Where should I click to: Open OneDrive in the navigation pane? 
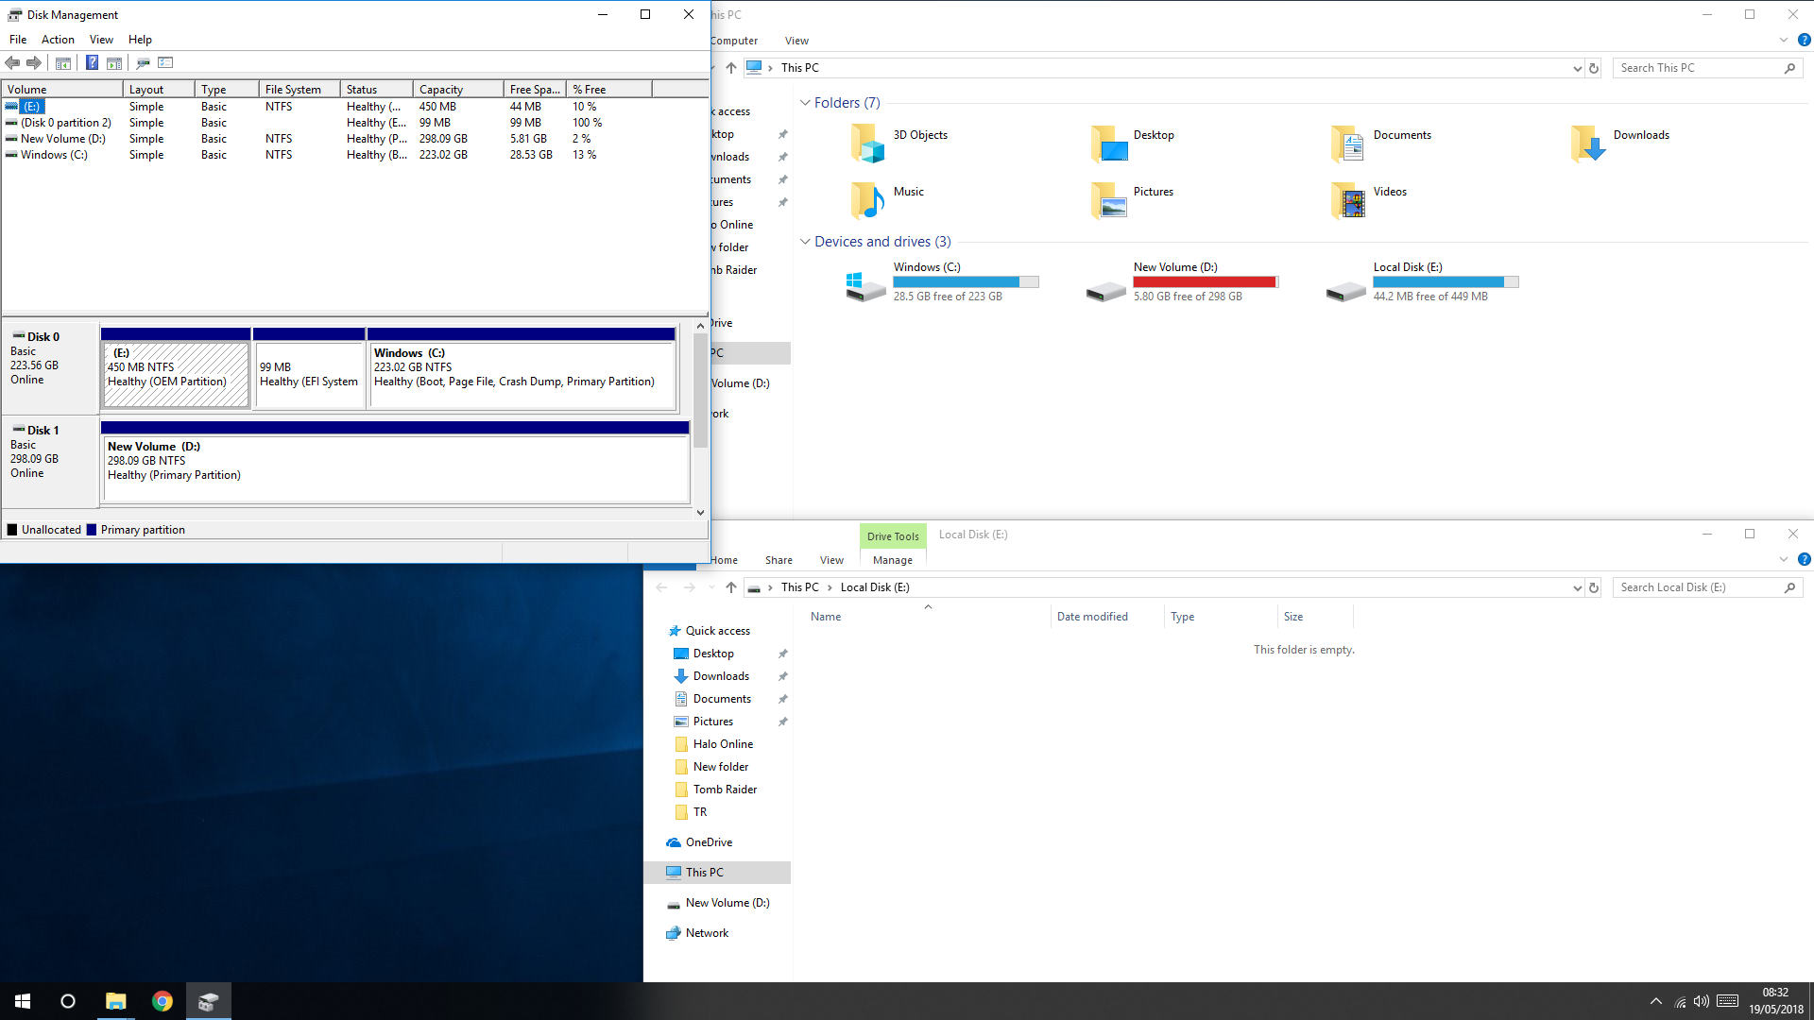coord(709,842)
